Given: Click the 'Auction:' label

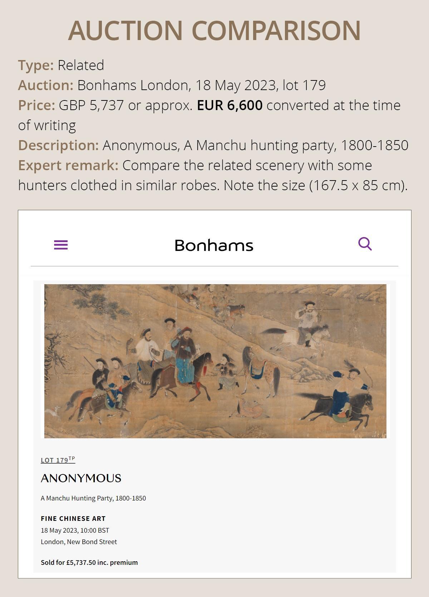Looking at the screenshot, I should coord(45,85).
